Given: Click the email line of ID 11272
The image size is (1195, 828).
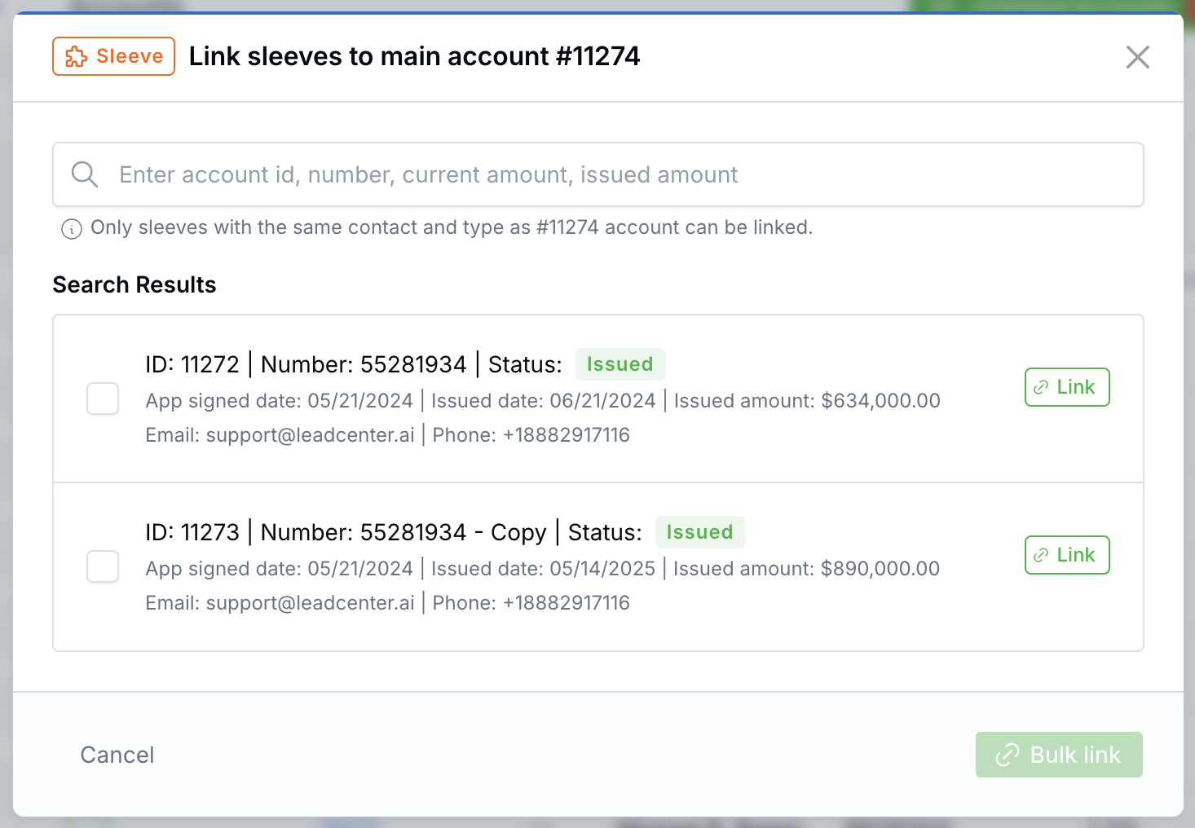Looking at the screenshot, I should [x=280, y=435].
